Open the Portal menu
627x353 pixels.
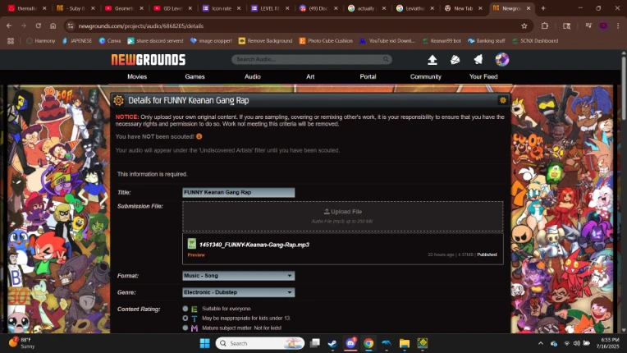tap(368, 76)
